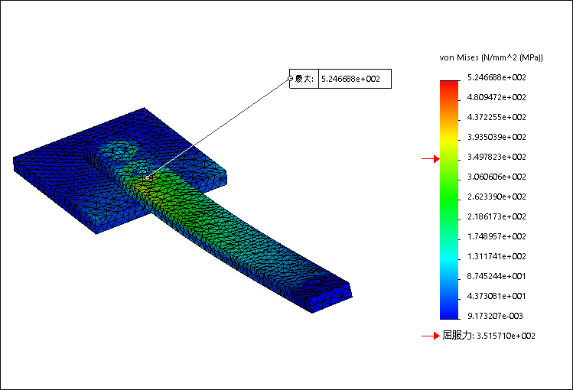Viewport: 573px width, 390px height.
Task: Click the yield strength label 屈服力: 3.515710e+002
Action: tap(489, 336)
